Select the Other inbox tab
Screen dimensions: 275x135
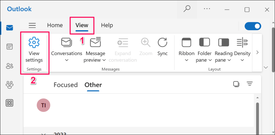93,85
